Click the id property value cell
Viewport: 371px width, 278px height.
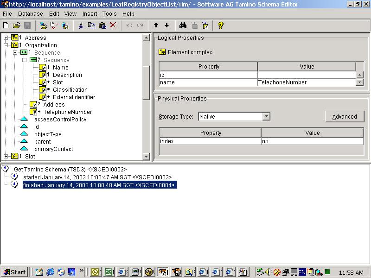point(307,75)
